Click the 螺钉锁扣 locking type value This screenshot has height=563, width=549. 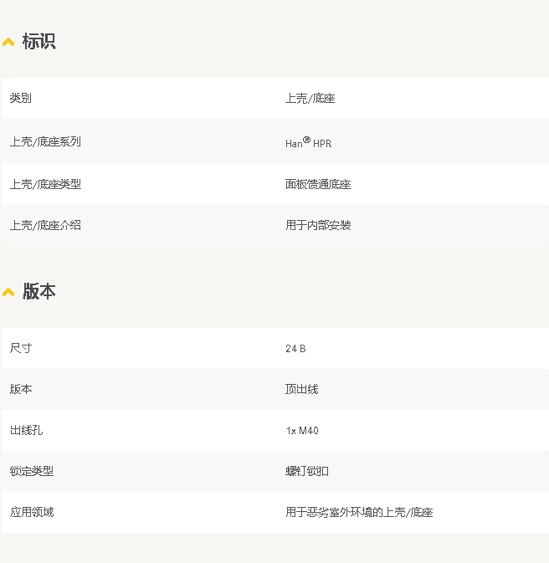coord(307,471)
